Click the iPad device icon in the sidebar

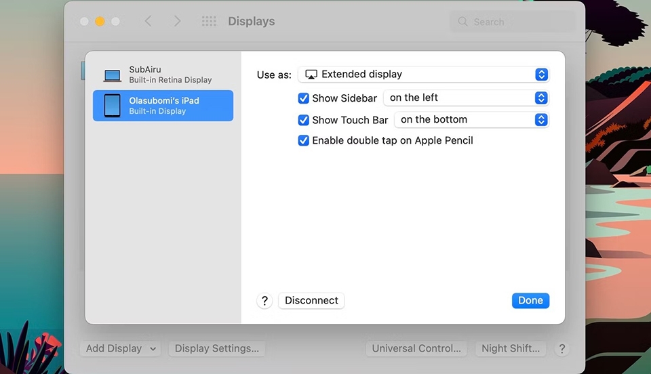point(112,106)
